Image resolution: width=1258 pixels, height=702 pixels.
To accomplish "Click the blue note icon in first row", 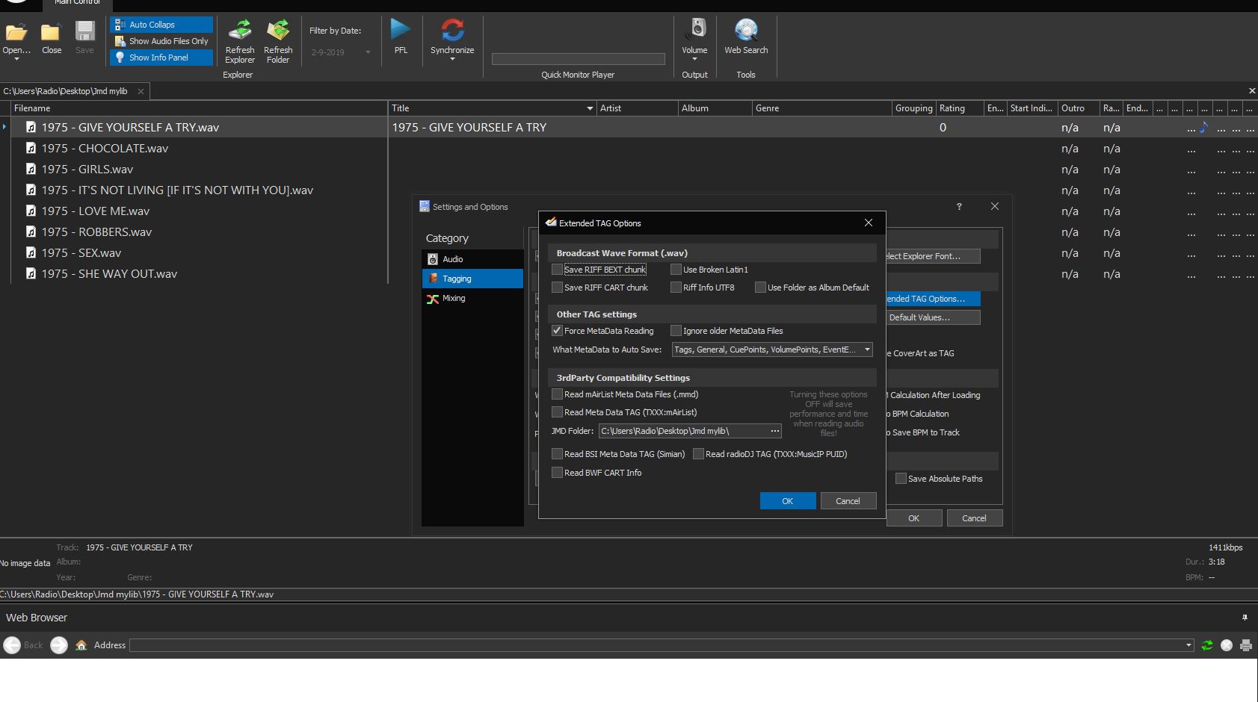I will tap(1203, 127).
